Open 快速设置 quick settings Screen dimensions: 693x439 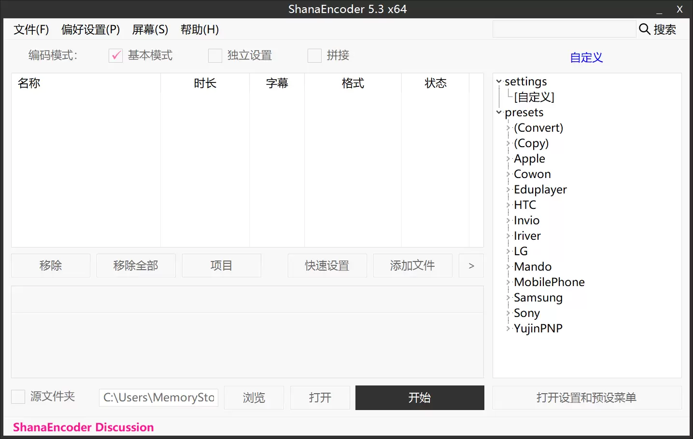click(327, 265)
